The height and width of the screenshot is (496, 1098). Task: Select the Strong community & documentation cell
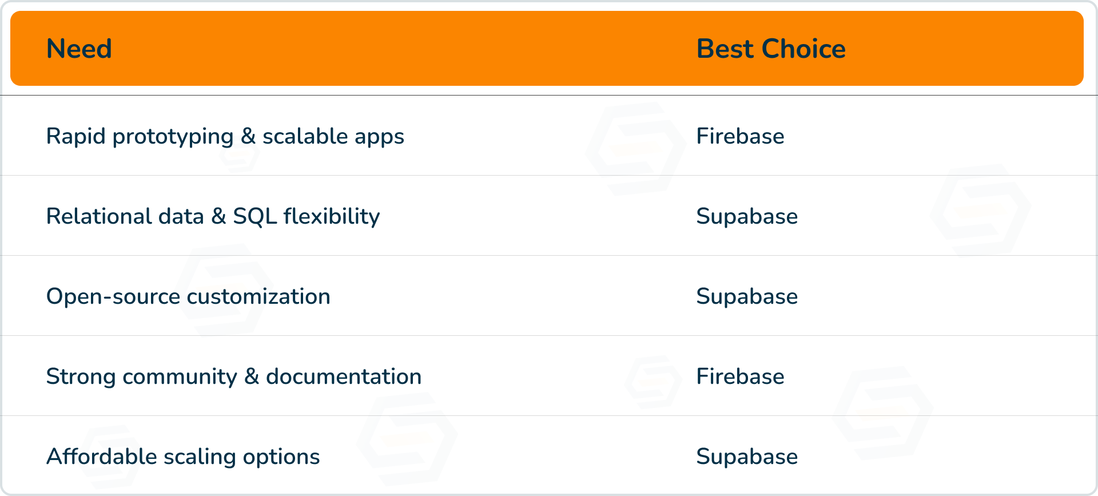click(x=233, y=376)
